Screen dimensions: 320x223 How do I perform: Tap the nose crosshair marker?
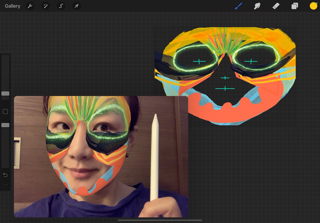(x=225, y=78)
